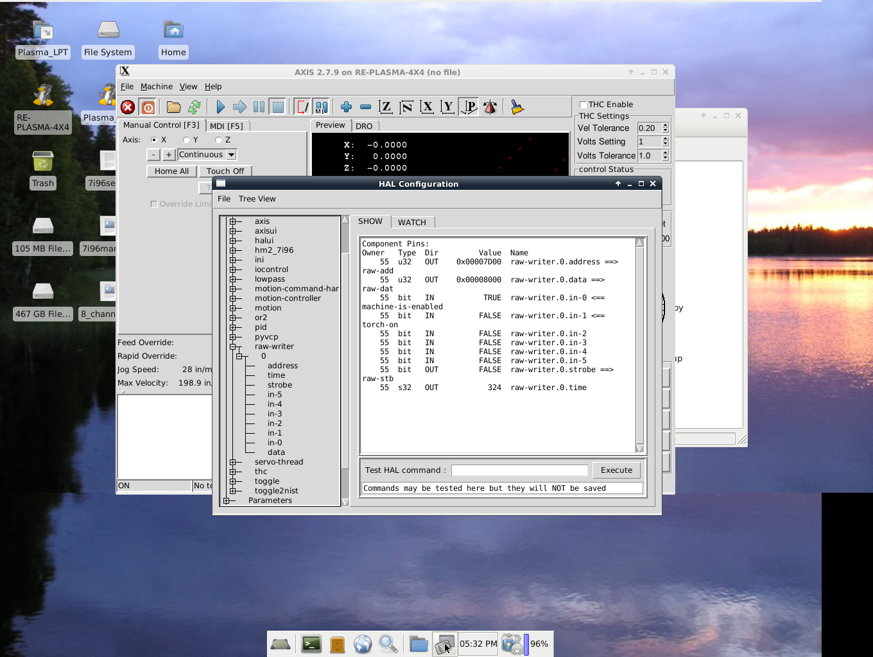Expand the axis node in HAL tree
Screen dimensions: 873x657
(x=232, y=221)
